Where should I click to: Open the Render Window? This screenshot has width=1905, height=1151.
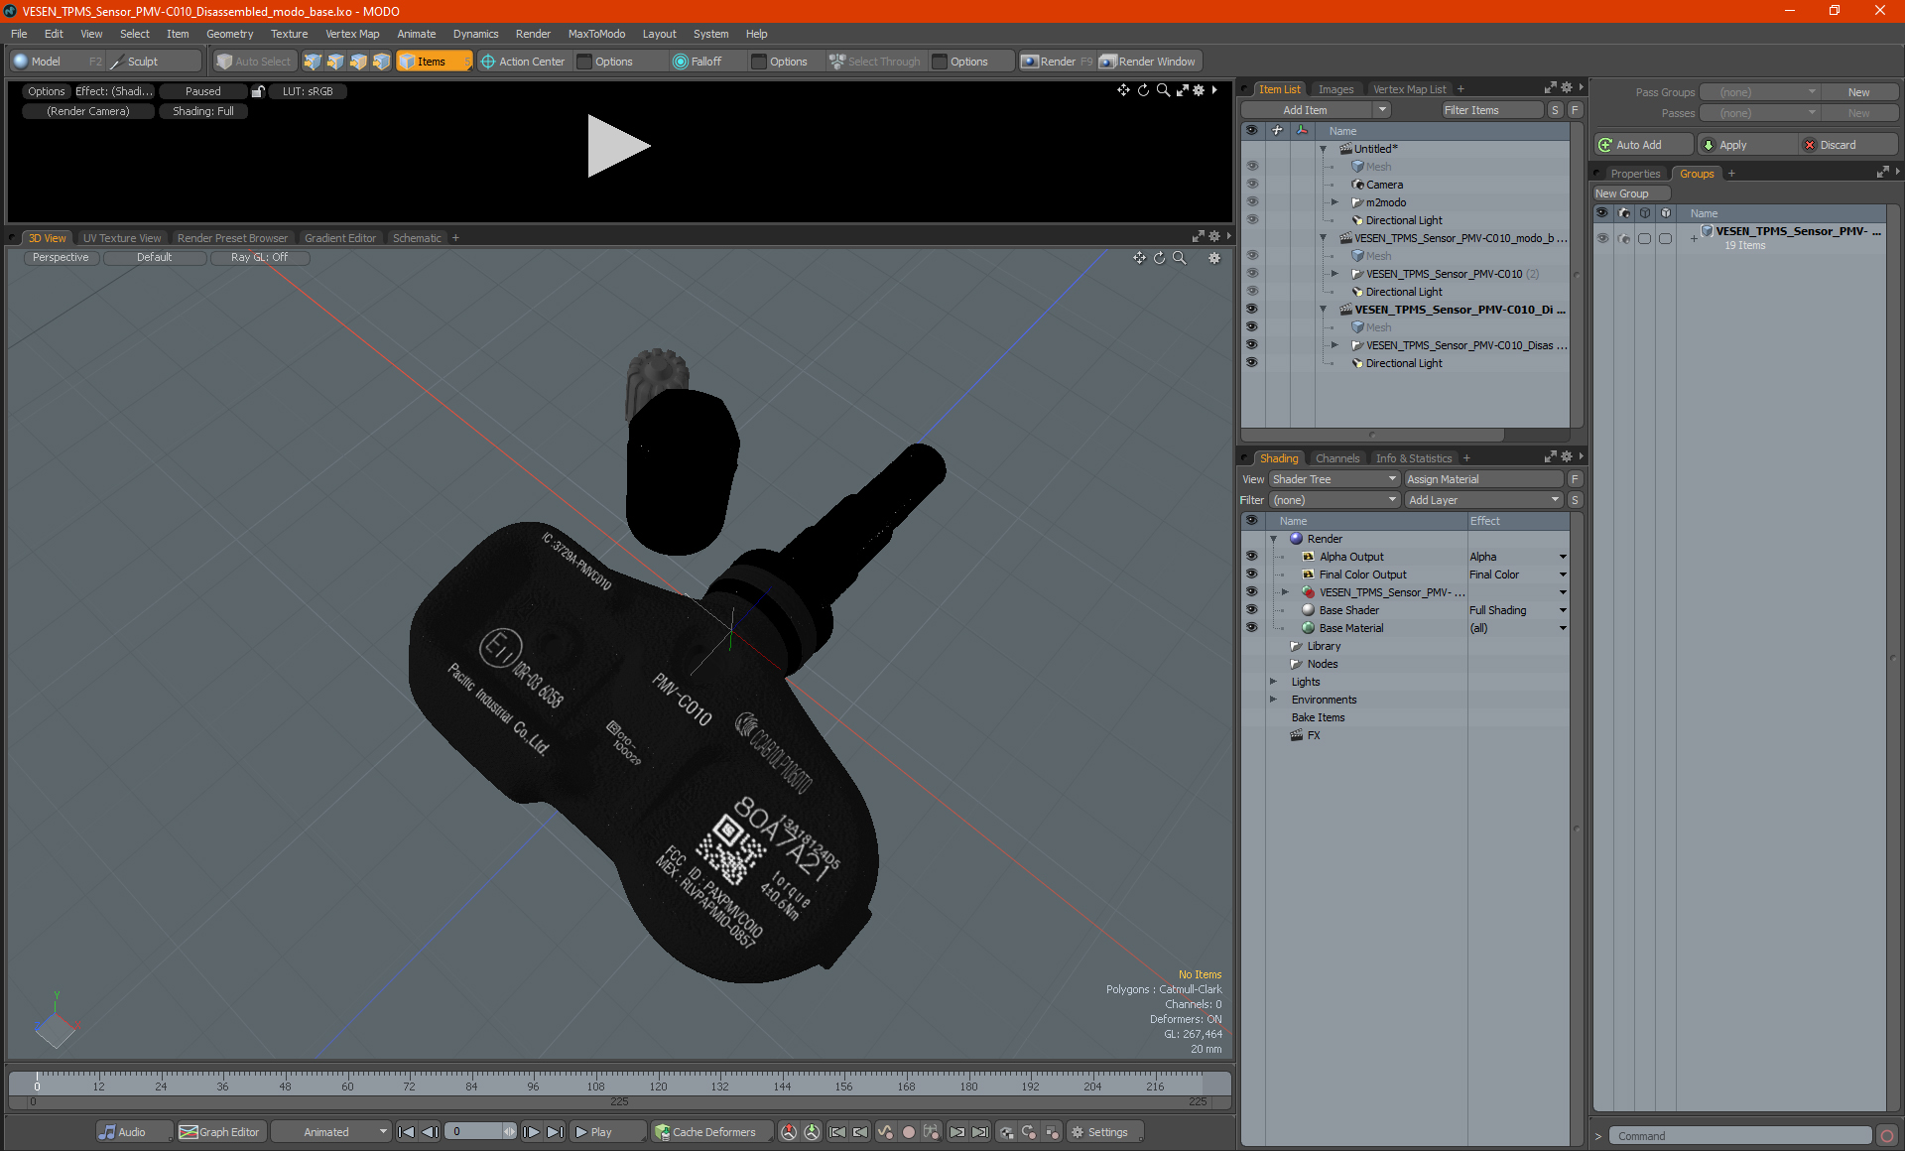click(x=1148, y=62)
